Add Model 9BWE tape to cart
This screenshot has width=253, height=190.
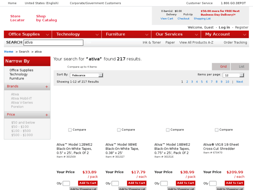coord(137,183)
